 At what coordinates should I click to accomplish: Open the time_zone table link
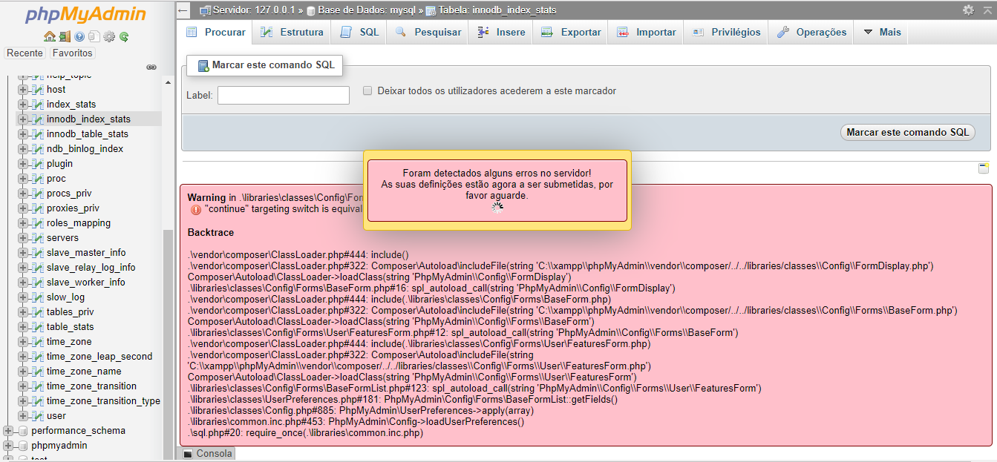tap(69, 341)
